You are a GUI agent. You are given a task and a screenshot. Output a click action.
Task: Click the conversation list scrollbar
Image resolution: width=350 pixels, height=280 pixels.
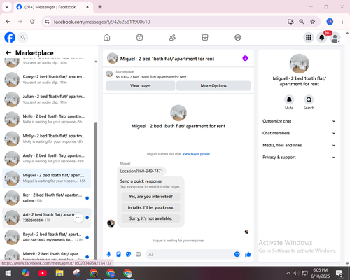pos(96,190)
